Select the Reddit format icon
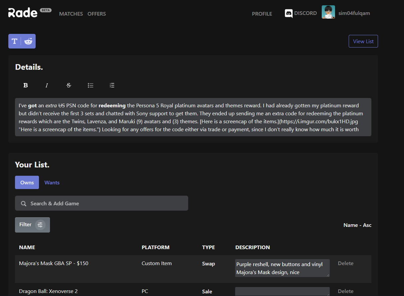 click(28, 41)
